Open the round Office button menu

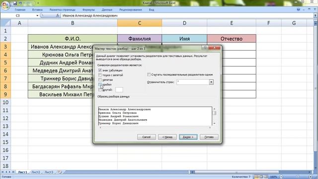click(5, 5)
